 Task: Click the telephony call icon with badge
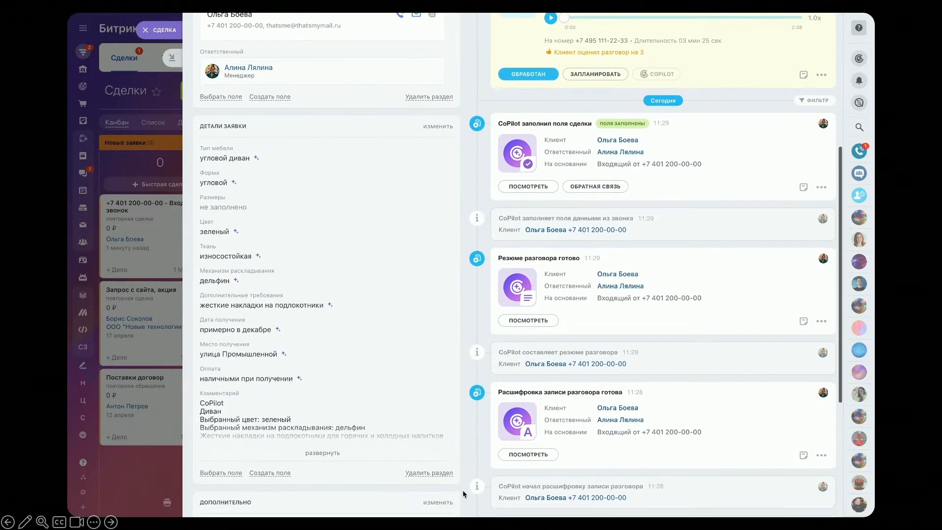pos(859,151)
